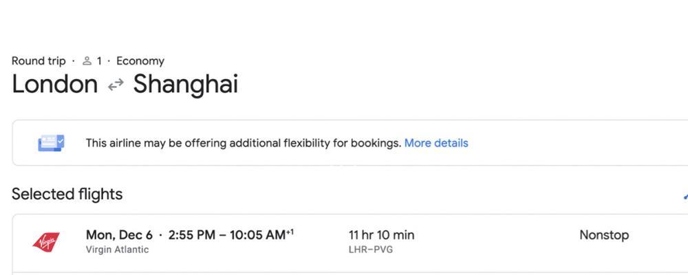Click the +1 day arrival indicator

click(290, 232)
